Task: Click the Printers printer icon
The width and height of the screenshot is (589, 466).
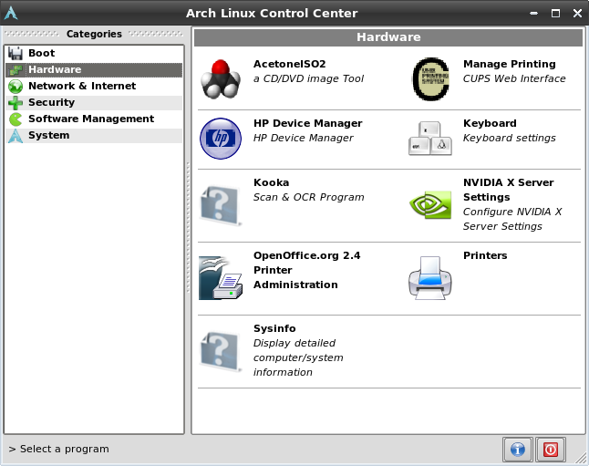Action: coord(430,278)
